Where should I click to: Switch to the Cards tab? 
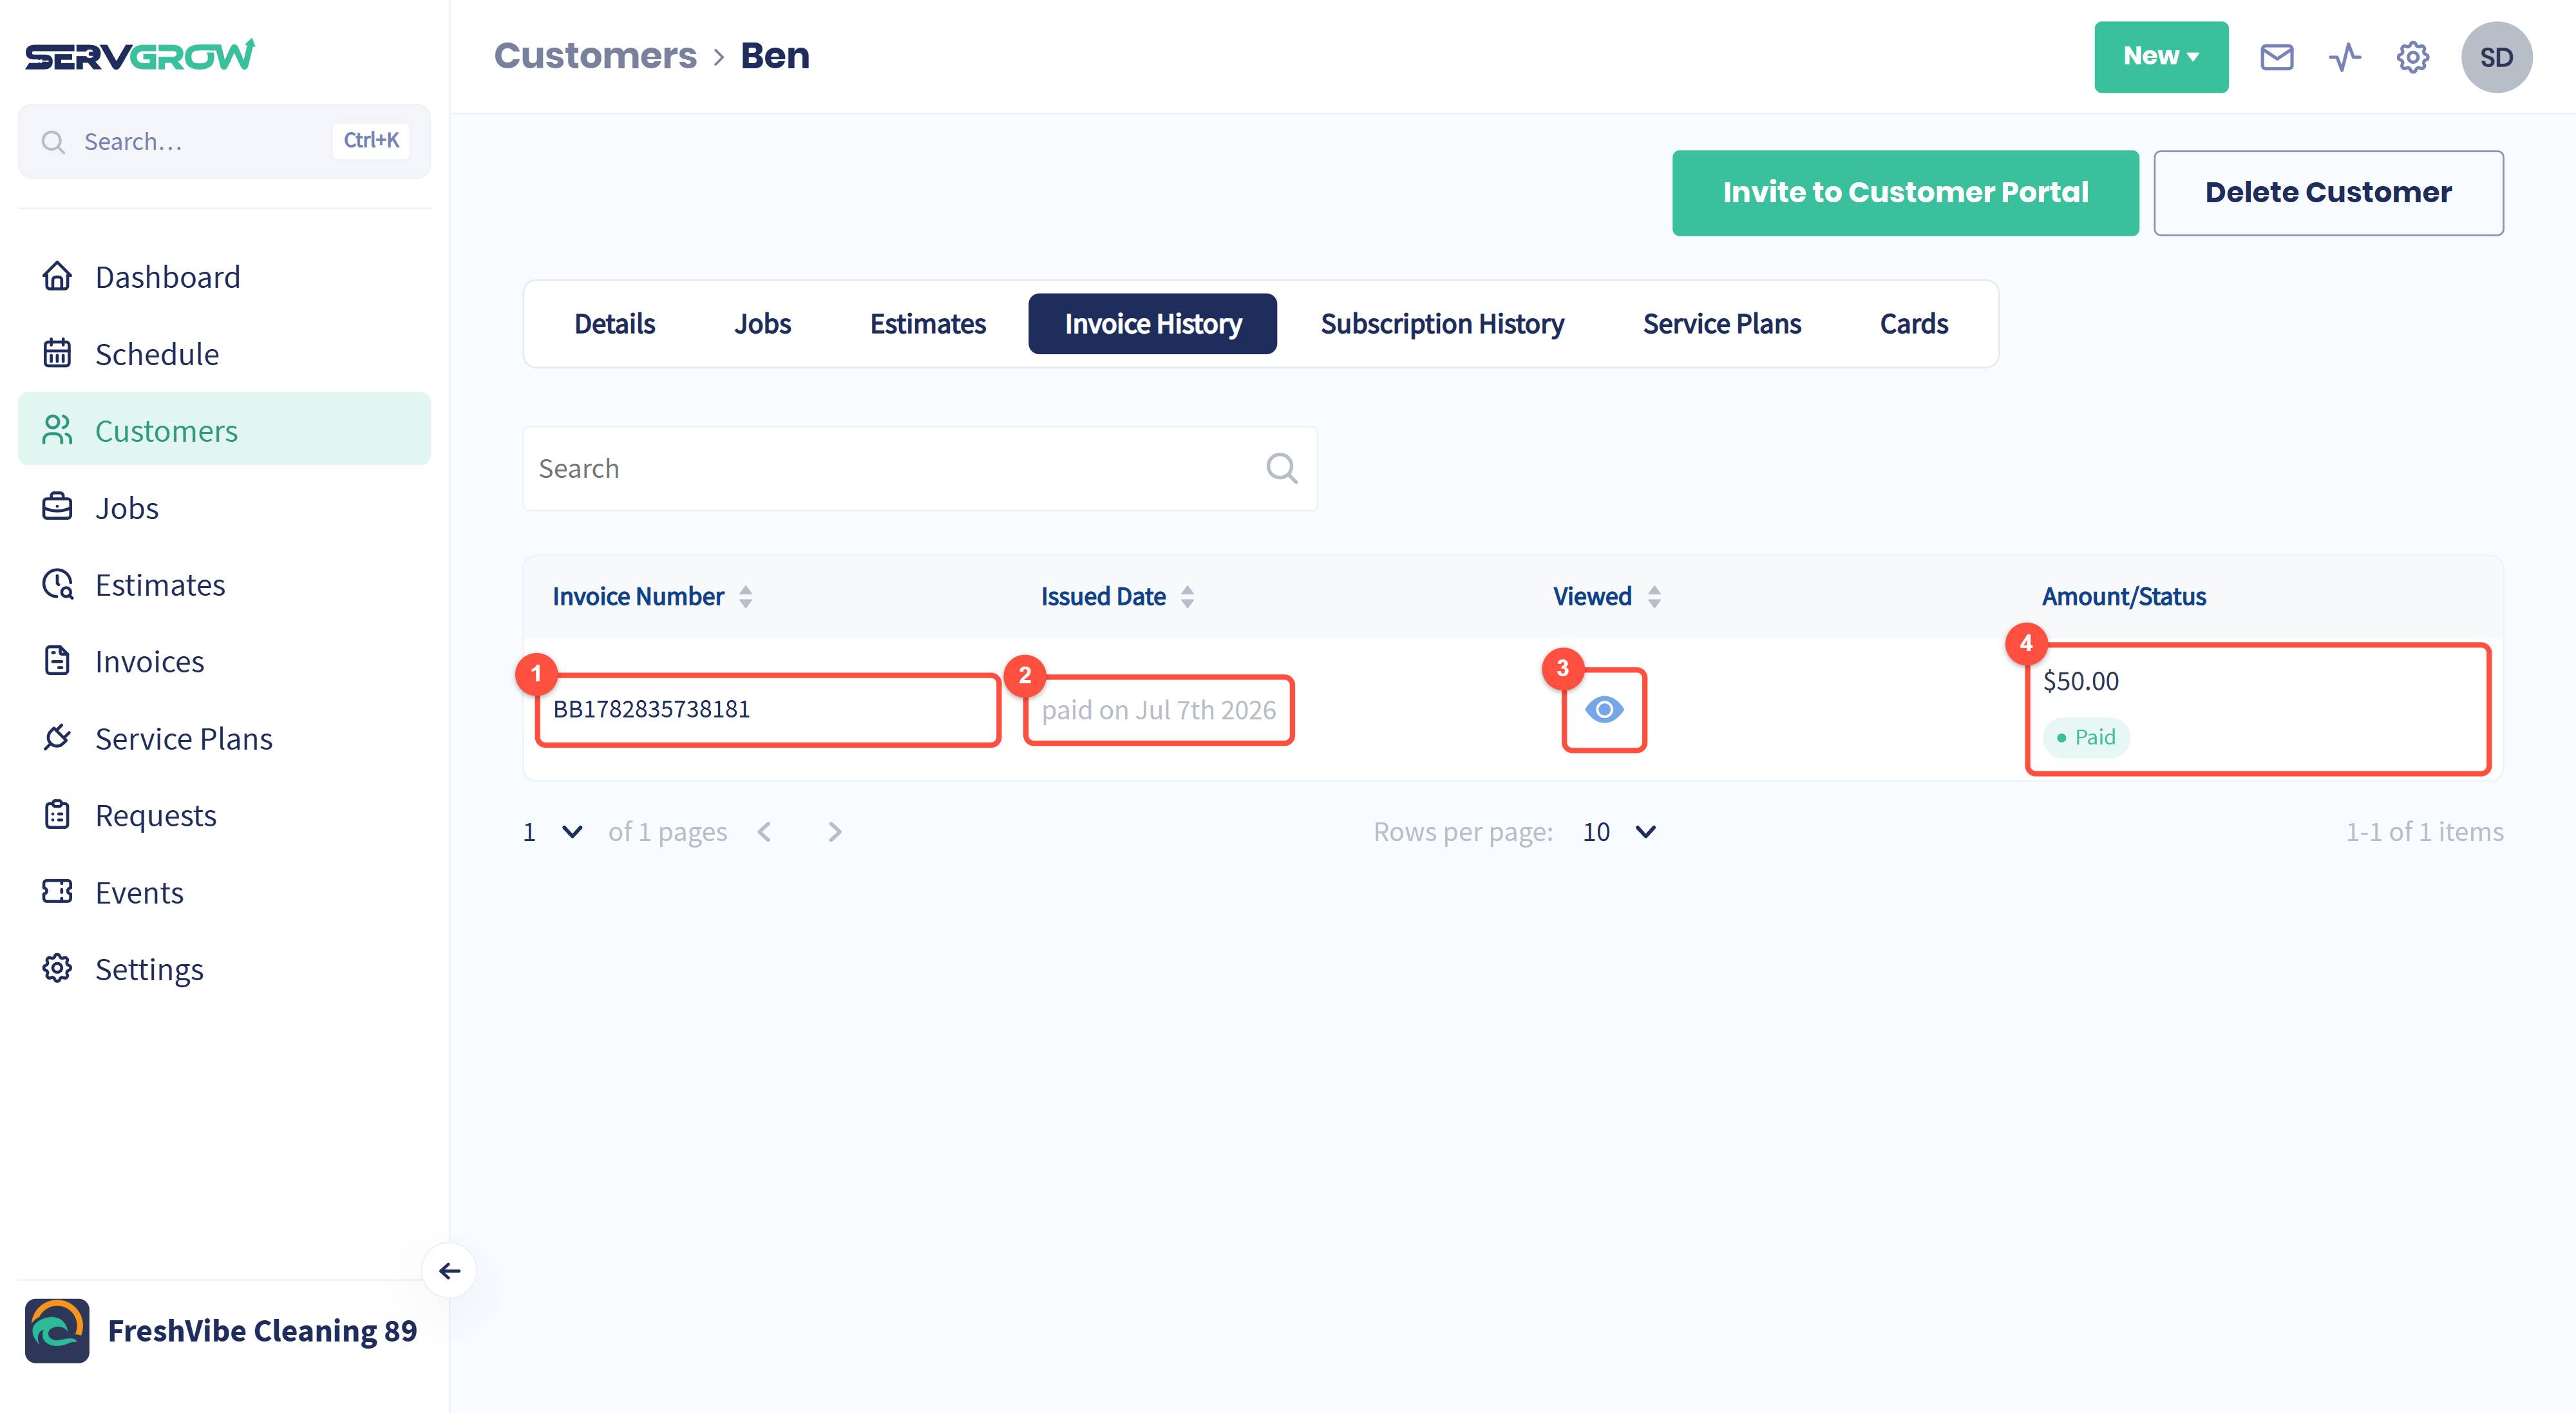pyautogui.click(x=1913, y=323)
